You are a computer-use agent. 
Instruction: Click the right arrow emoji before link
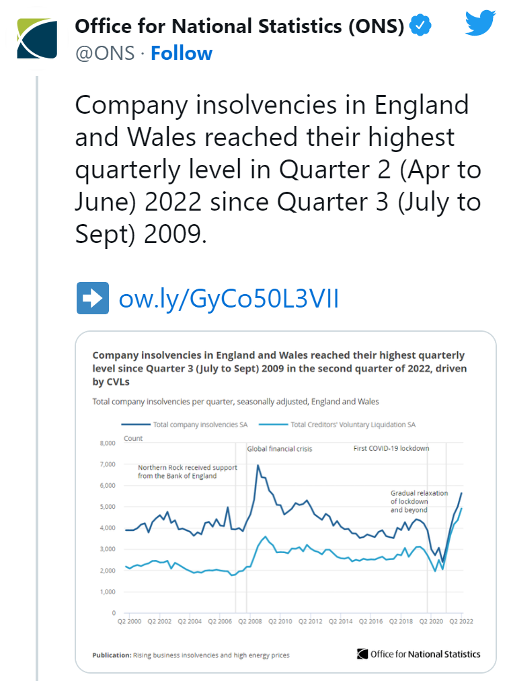tap(92, 299)
